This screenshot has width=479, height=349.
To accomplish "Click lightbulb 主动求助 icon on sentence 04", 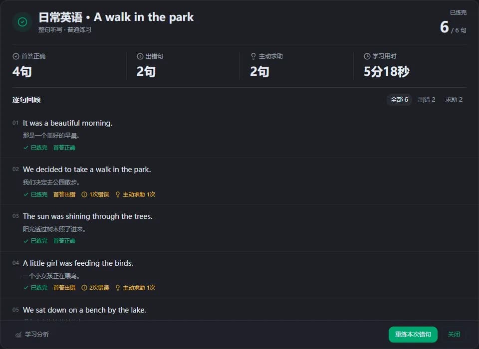I will [118, 288].
